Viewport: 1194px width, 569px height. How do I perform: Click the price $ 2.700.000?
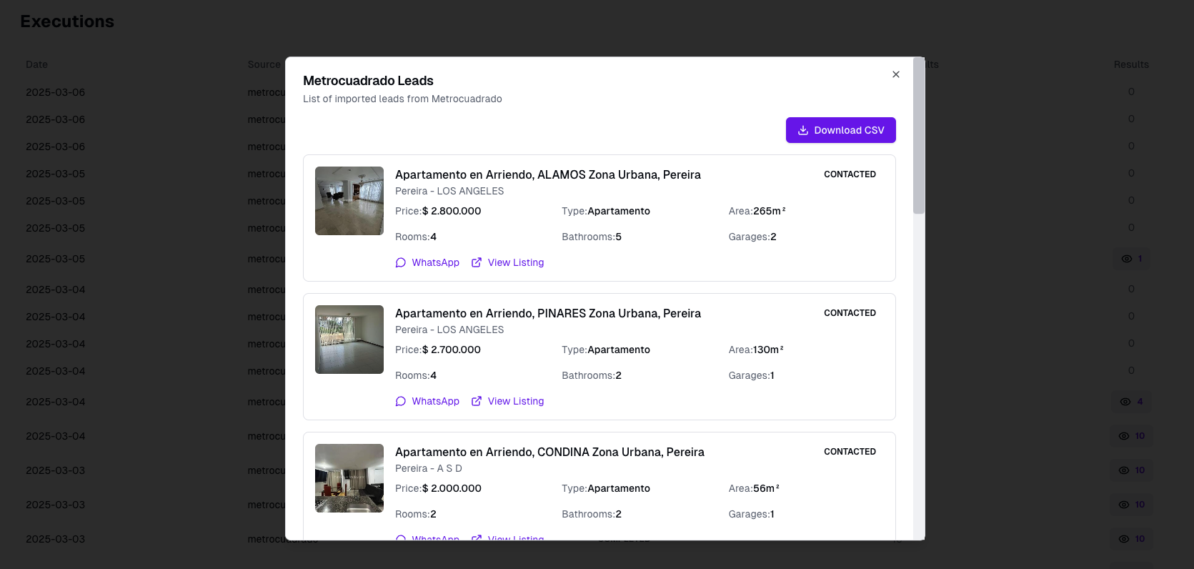point(452,350)
